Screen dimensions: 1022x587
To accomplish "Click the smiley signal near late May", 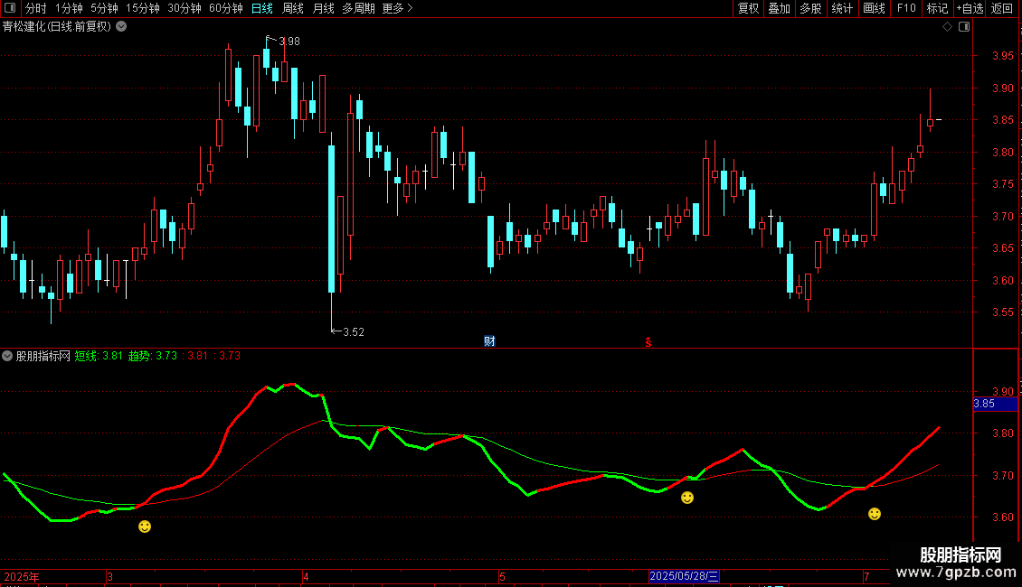I will 687,498.
